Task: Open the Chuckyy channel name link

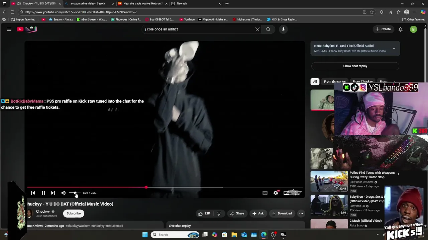Action: 43,211
